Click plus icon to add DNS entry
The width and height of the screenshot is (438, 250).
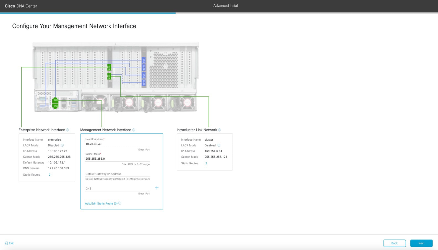click(x=157, y=188)
